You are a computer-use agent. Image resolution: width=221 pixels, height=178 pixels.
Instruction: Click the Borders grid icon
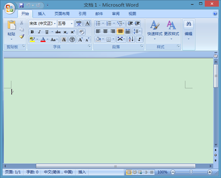click(x=109, y=39)
